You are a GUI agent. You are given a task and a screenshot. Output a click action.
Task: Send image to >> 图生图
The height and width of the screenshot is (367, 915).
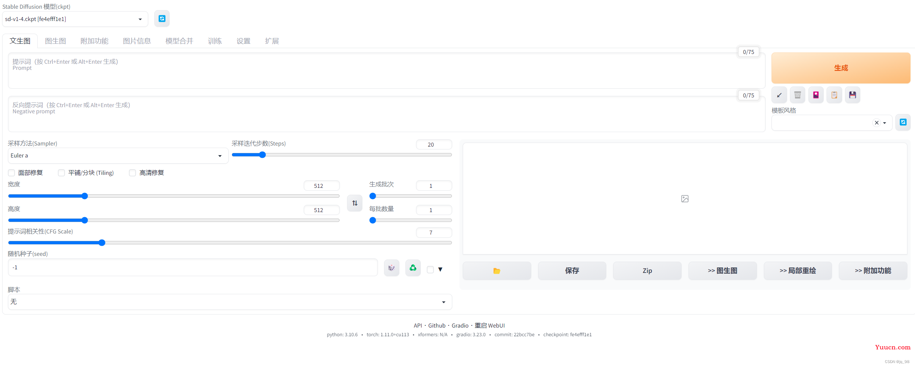[x=723, y=271]
